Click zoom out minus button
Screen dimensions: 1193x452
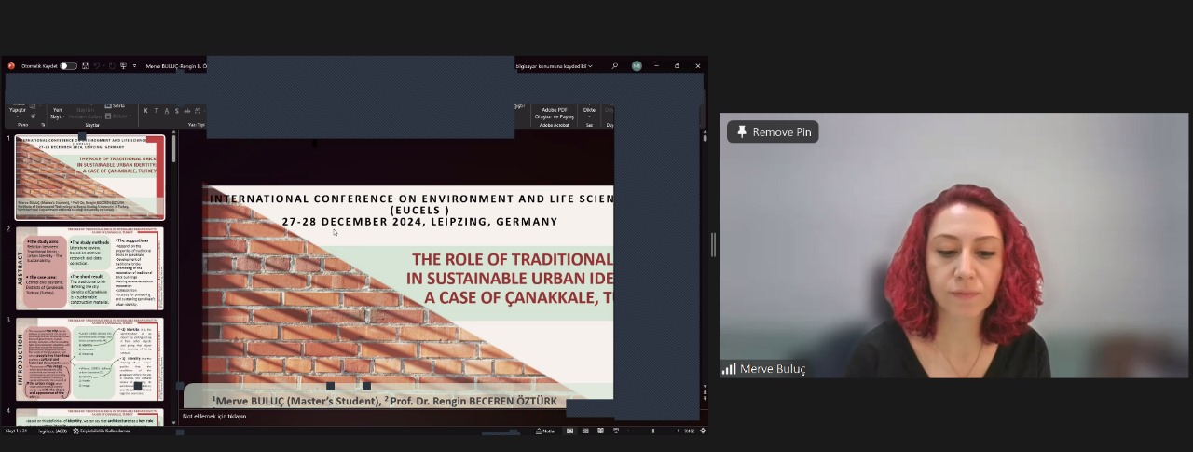(627, 431)
